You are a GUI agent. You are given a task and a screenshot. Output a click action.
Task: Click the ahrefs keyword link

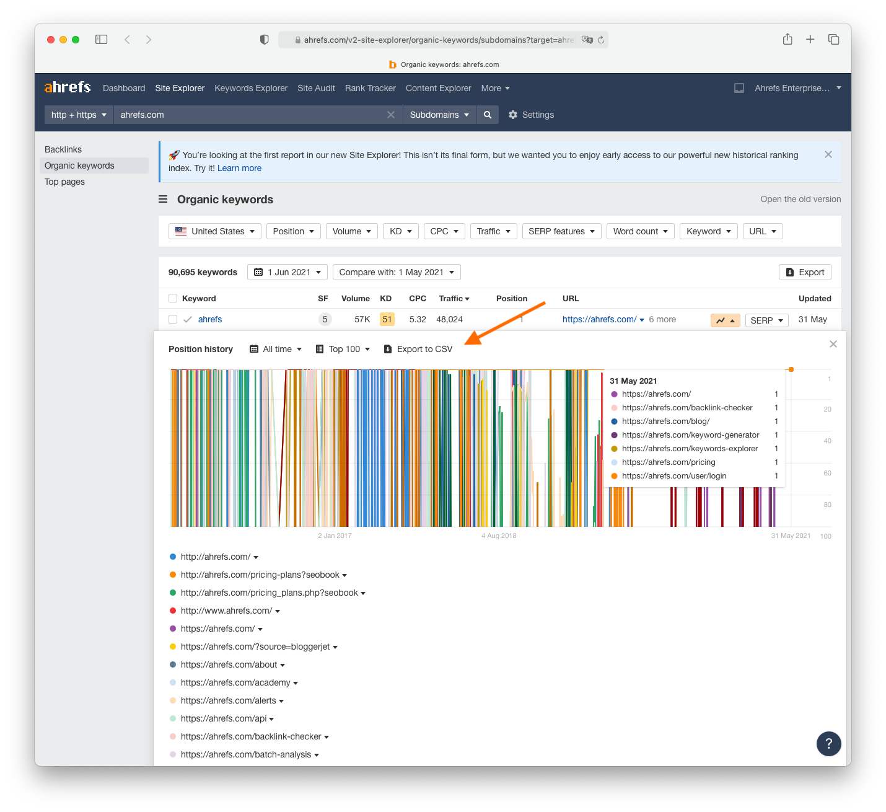pos(210,319)
